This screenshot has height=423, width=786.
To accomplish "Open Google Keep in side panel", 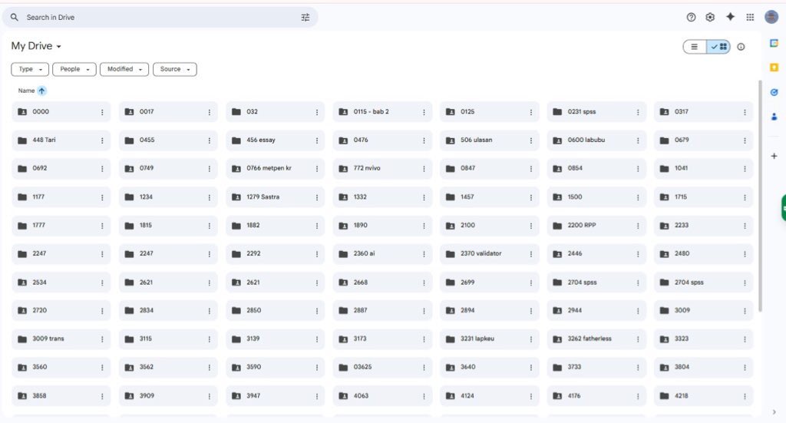I will point(774,67).
